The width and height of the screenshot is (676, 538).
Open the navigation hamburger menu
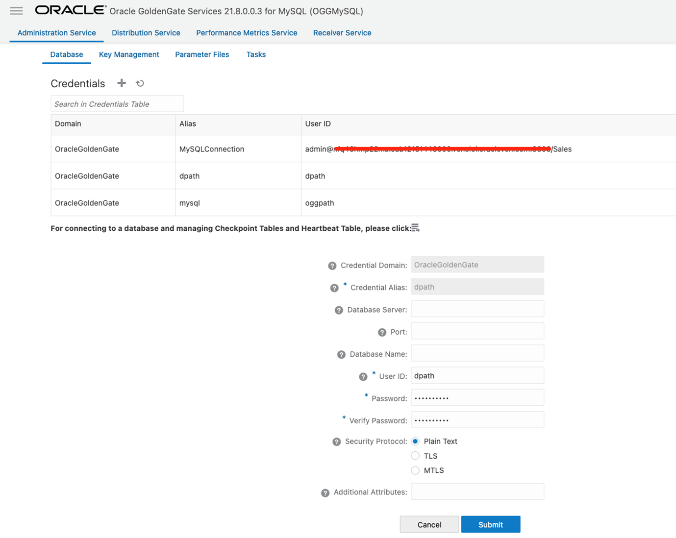tap(16, 11)
